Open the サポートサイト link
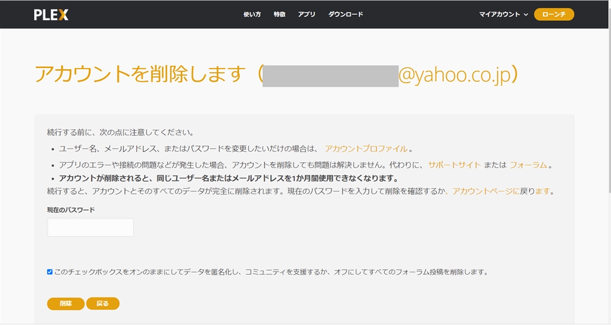This screenshot has height=326, width=611. 454,165
